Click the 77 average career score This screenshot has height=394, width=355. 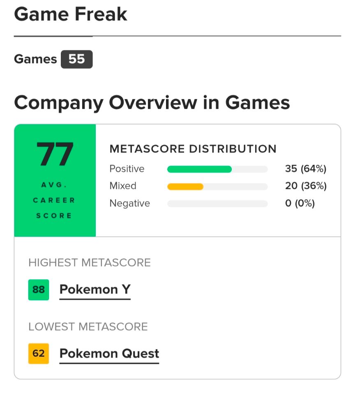pyautogui.click(x=55, y=154)
